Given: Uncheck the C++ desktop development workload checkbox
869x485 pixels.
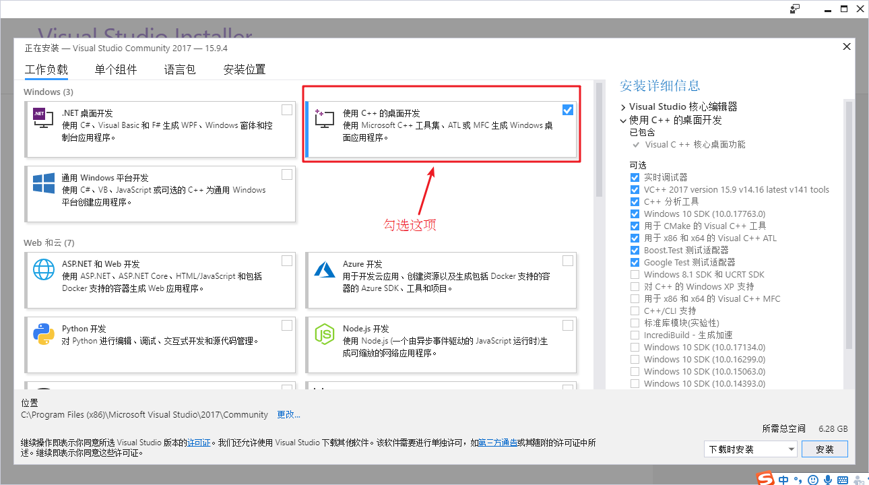Looking at the screenshot, I should [x=568, y=110].
